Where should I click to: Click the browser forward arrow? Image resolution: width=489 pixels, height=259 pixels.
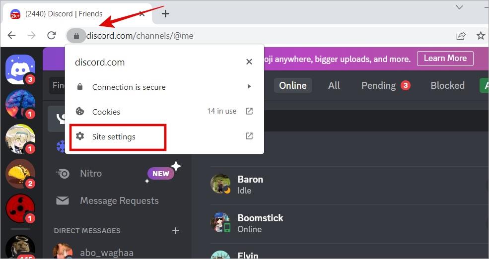pyautogui.click(x=31, y=35)
